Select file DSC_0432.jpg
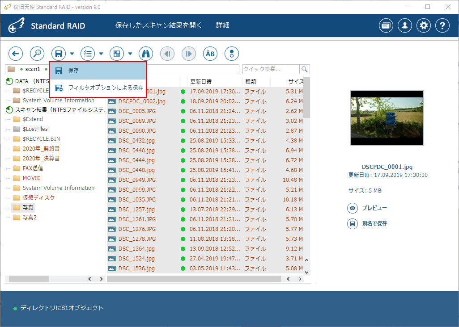459x327 pixels. [x=136, y=141]
